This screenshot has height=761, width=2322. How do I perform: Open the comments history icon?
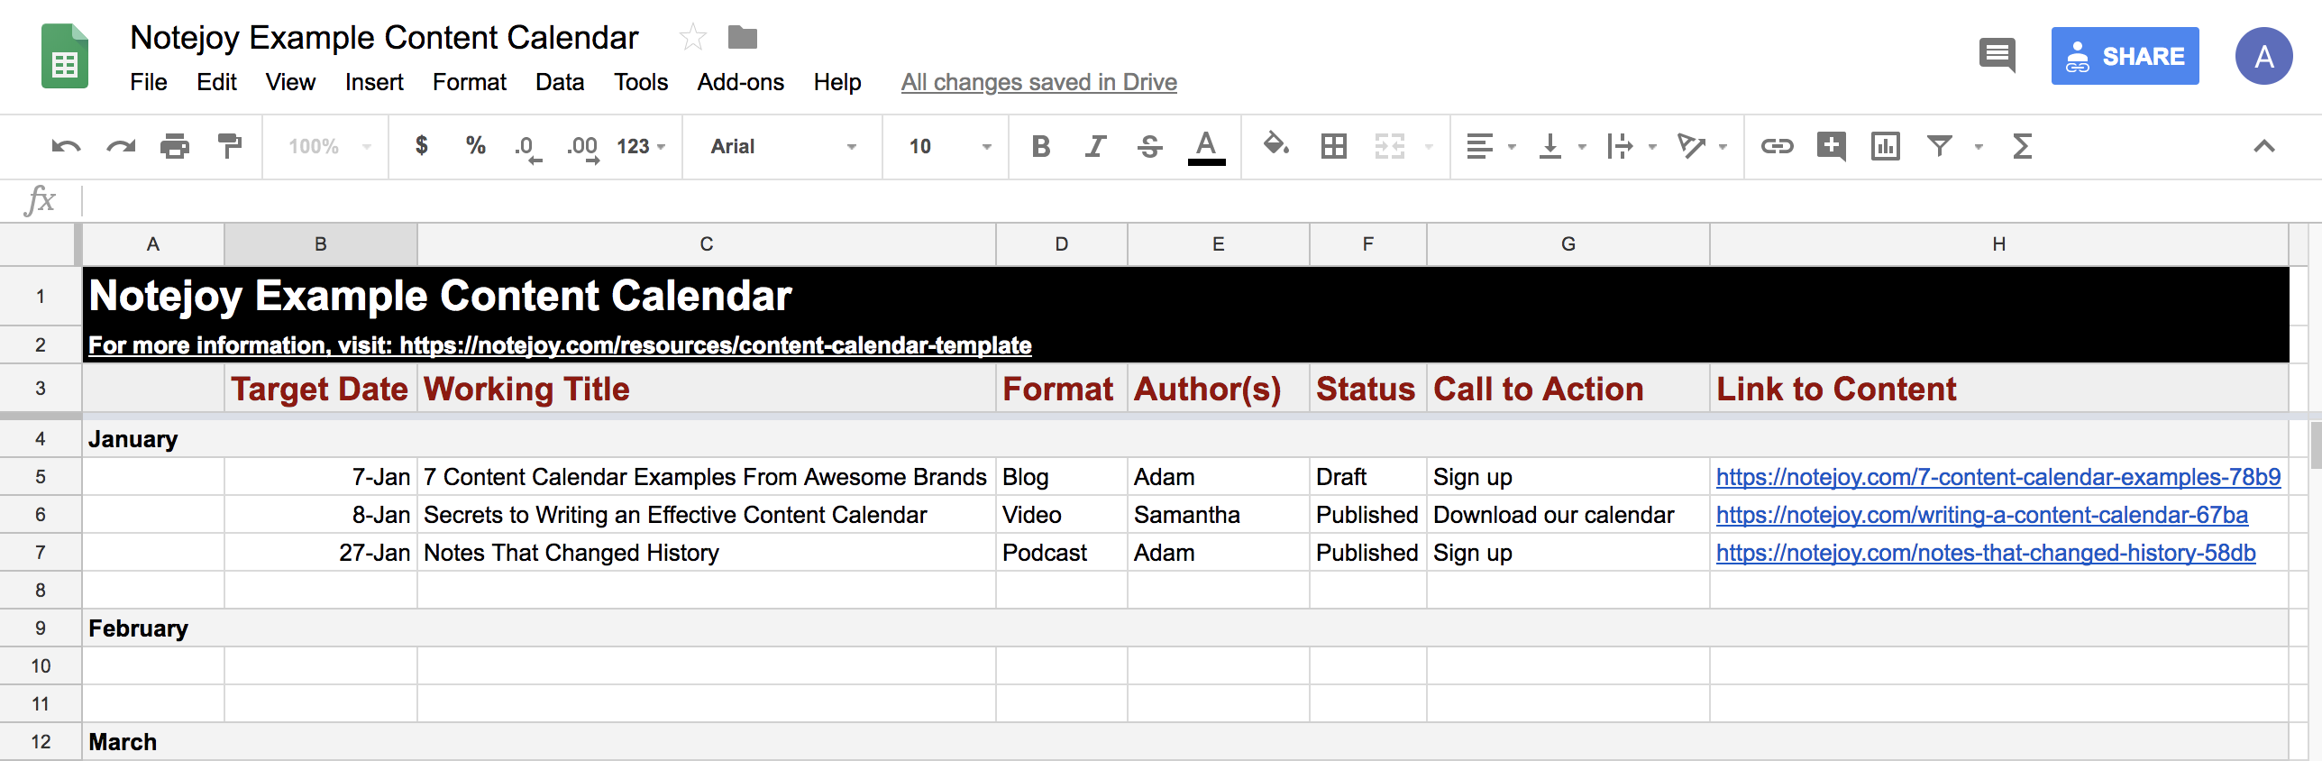pyautogui.click(x=1997, y=56)
